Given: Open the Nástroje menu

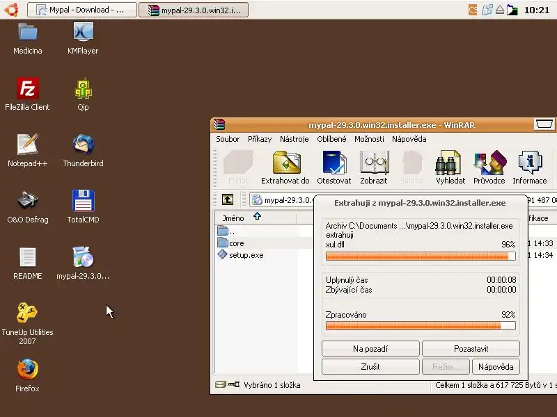Looking at the screenshot, I should coord(294,139).
